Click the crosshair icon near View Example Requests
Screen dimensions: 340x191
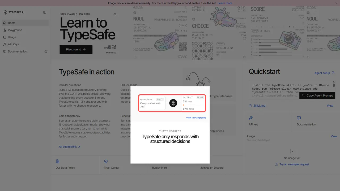(x=115, y=14)
